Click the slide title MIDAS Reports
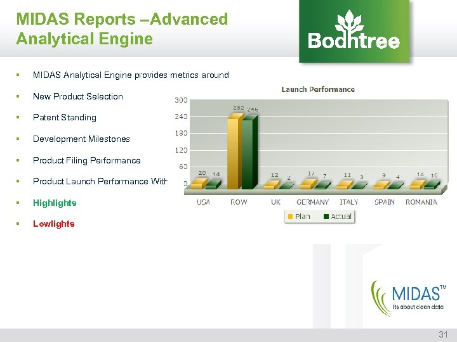Viewport: 457px width, 342px height. coord(122,28)
